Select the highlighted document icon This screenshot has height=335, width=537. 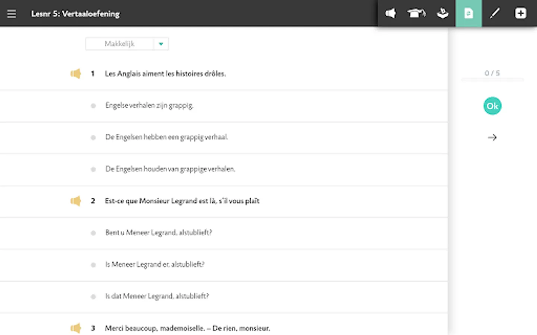pyautogui.click(x=468, y=13)
